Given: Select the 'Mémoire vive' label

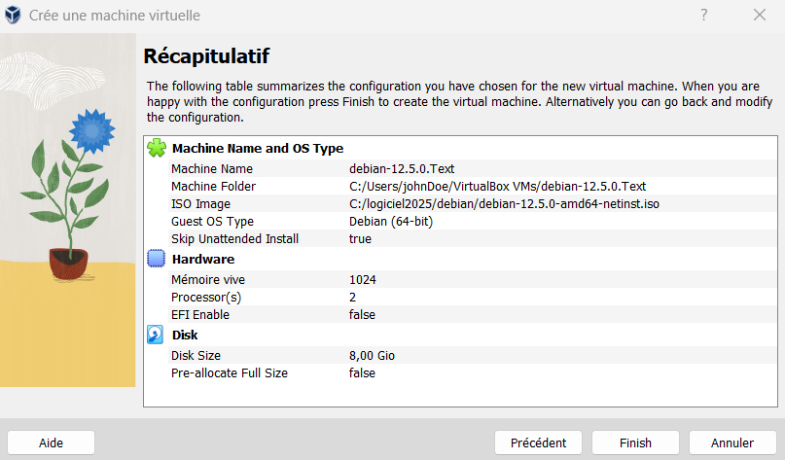Looking at the screenshot, I should pyautogui.click(x=208, y=279).
